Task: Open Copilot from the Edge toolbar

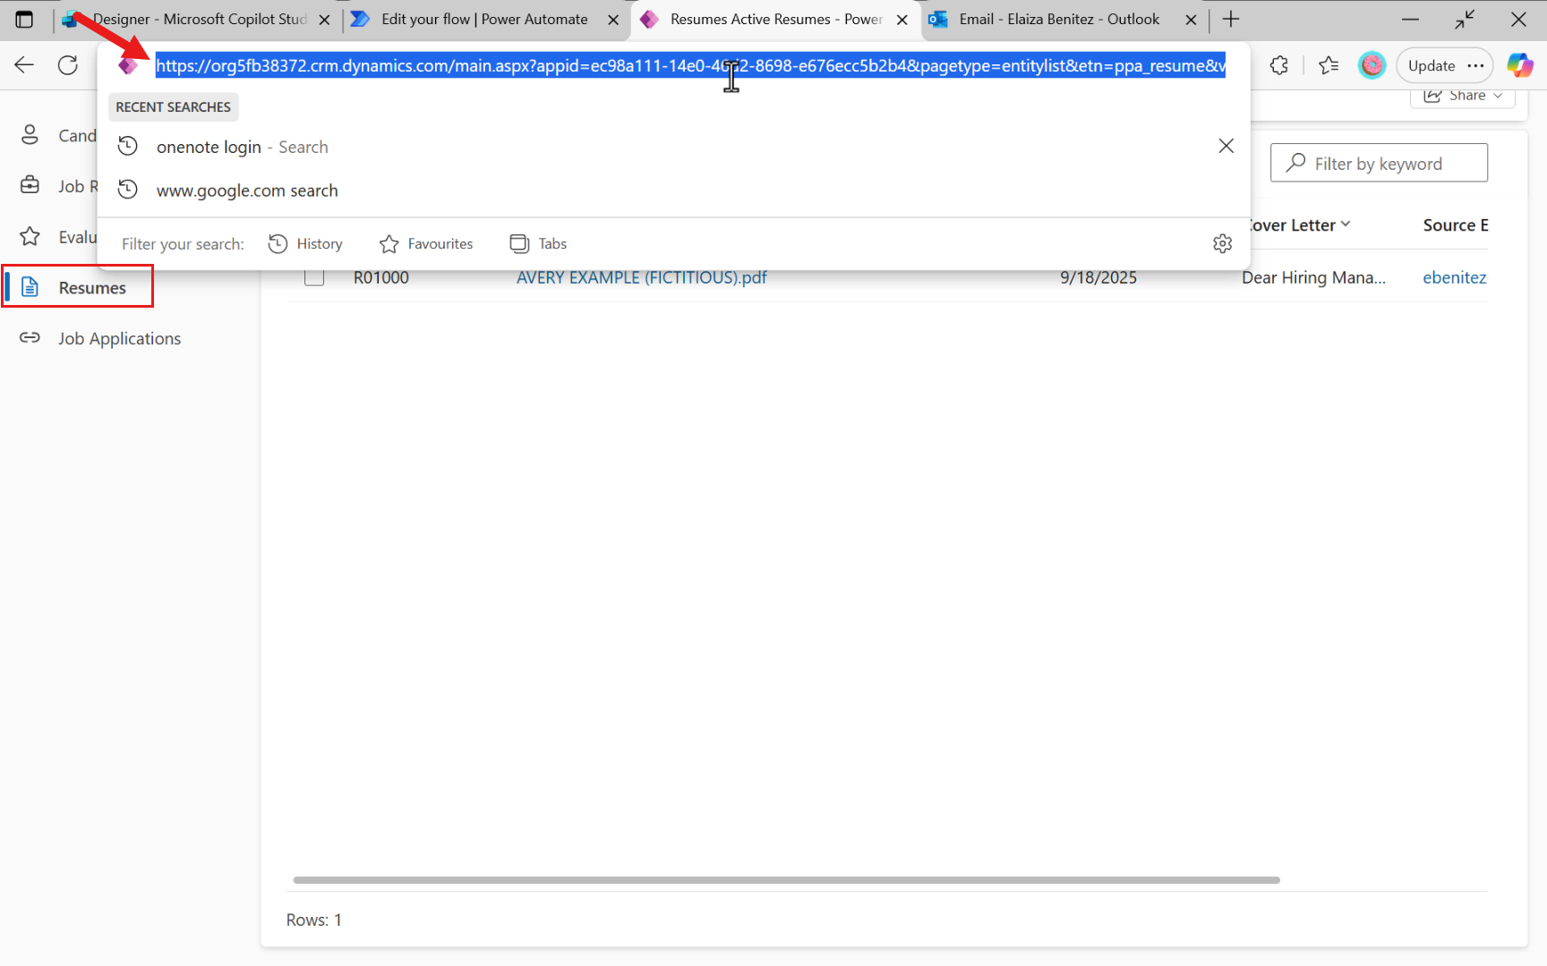Action: [1520, 64]
